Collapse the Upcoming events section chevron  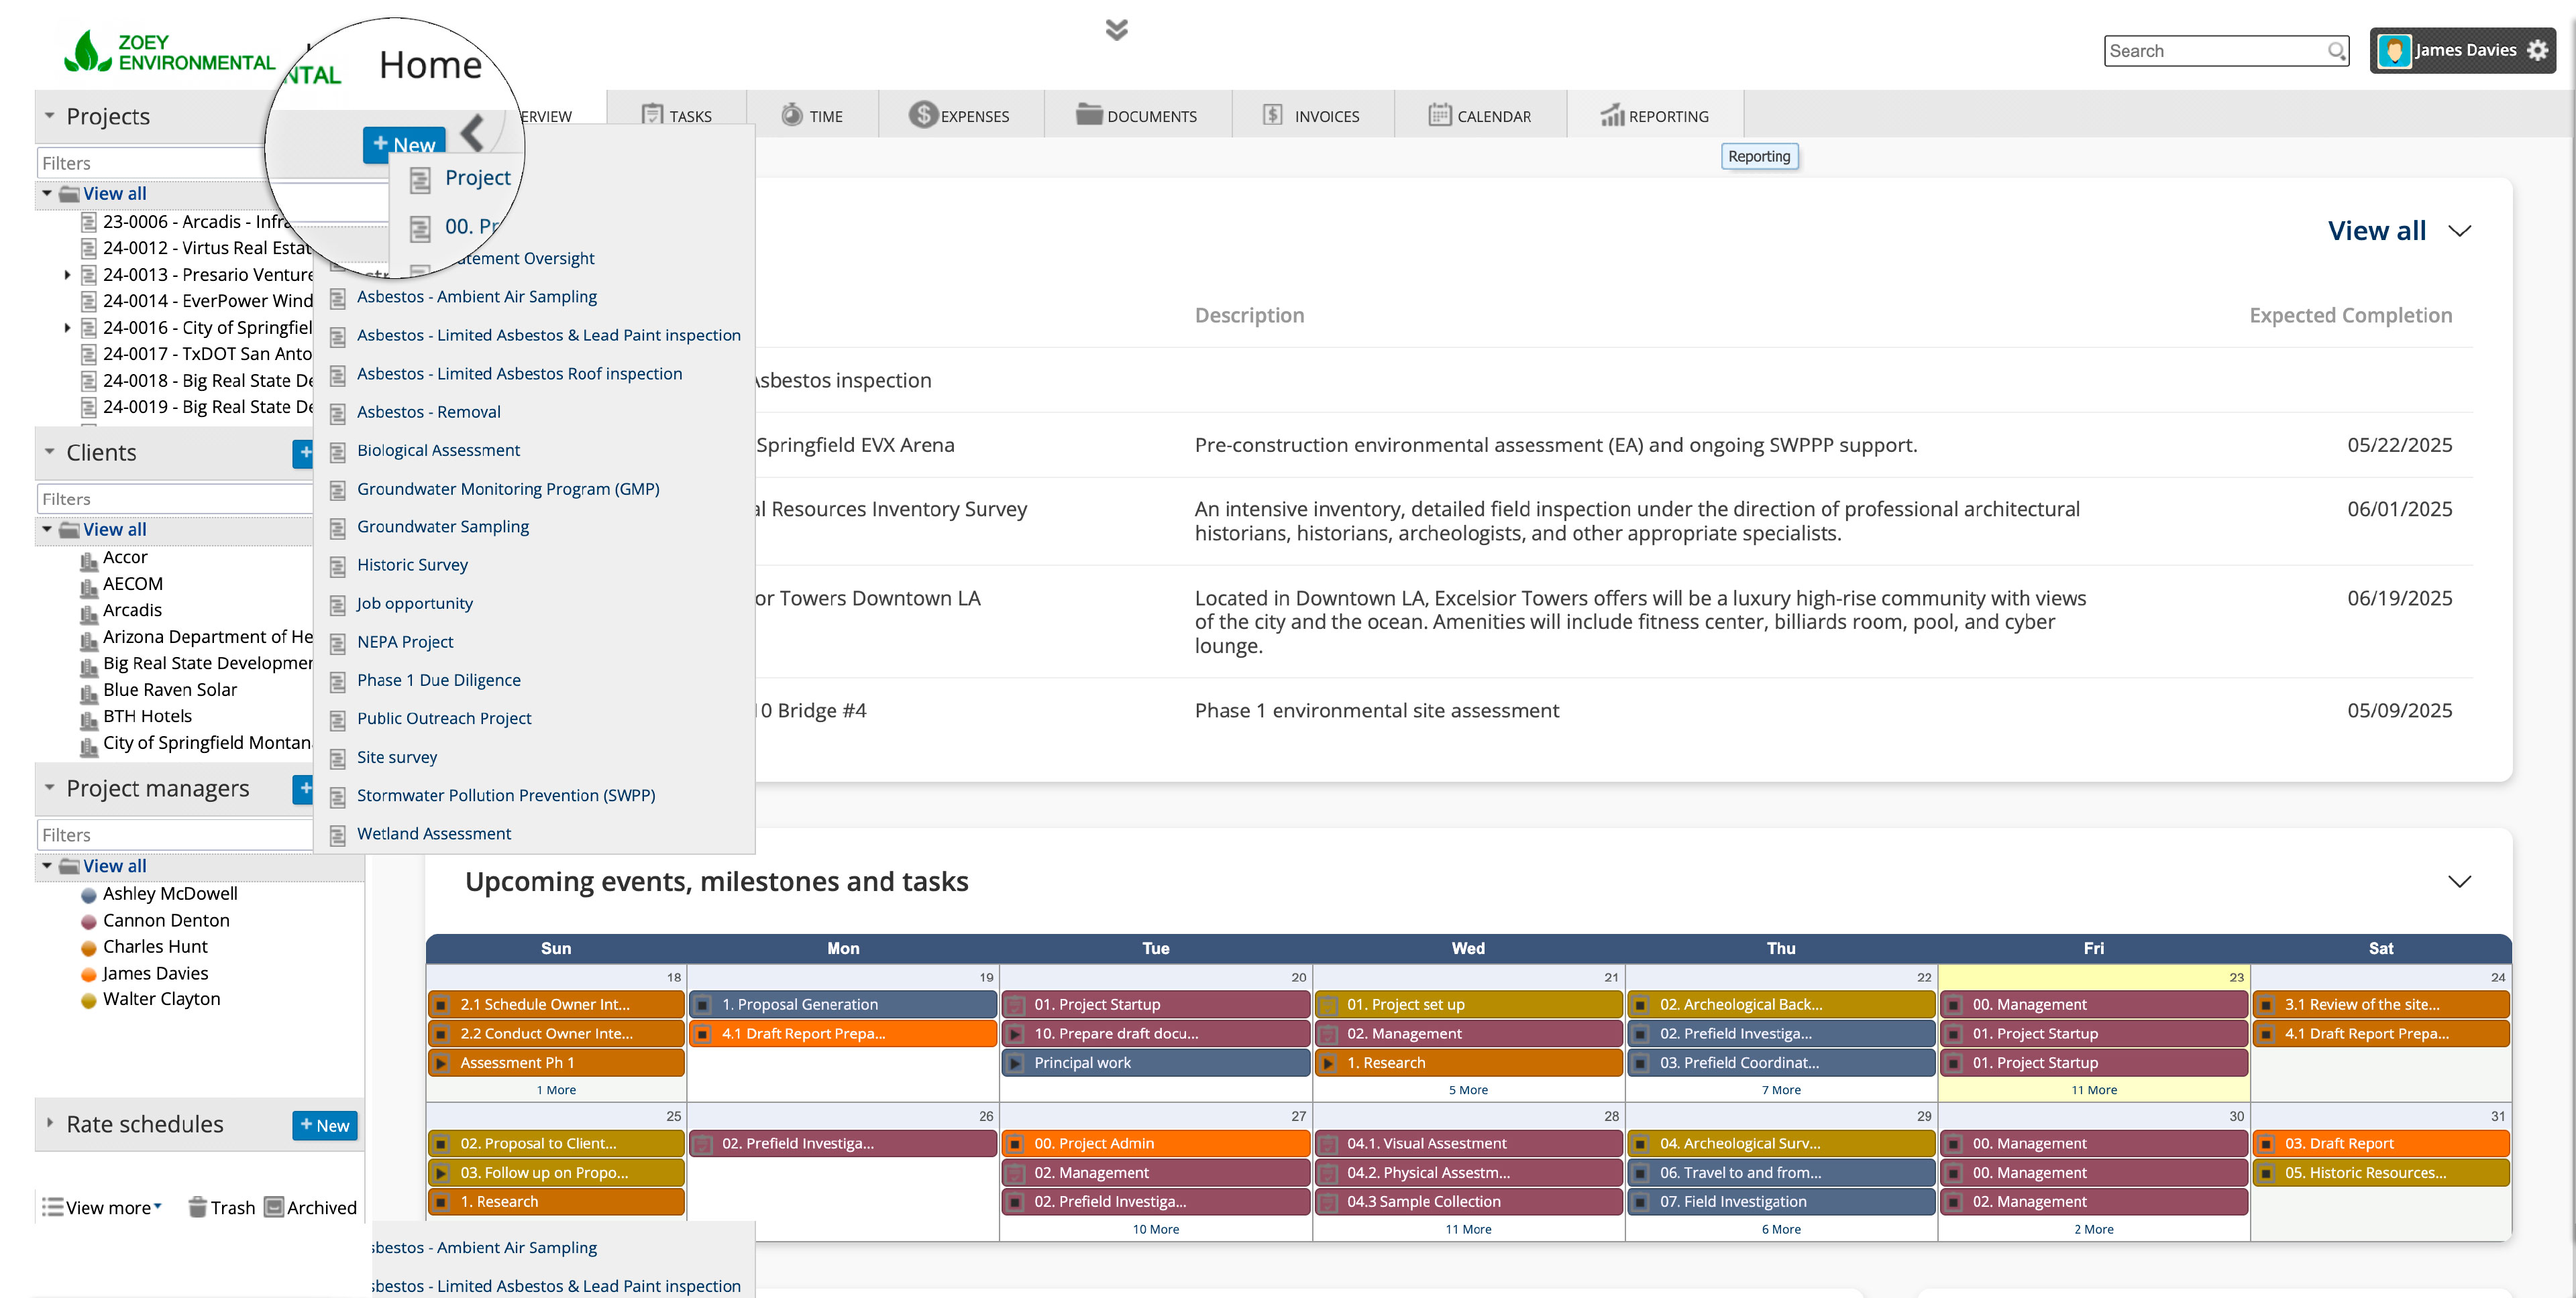coord(2459,882)
